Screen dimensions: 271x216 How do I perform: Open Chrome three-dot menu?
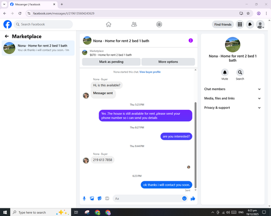[266, 14]
